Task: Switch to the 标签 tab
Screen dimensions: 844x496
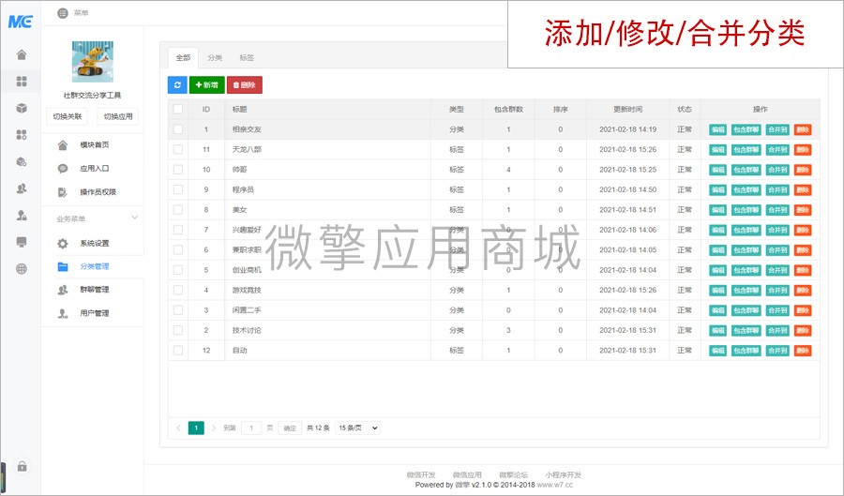Action: (247, 57)
